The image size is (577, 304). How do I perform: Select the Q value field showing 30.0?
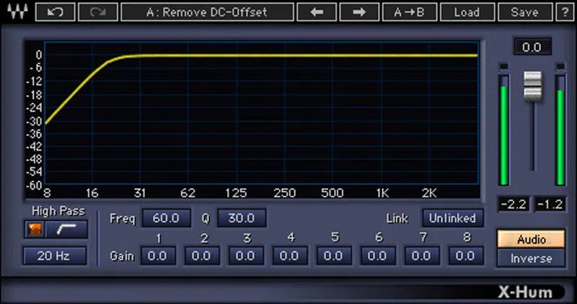[x=242, y=218]
